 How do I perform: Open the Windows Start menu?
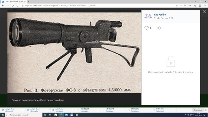pos(3,115)
